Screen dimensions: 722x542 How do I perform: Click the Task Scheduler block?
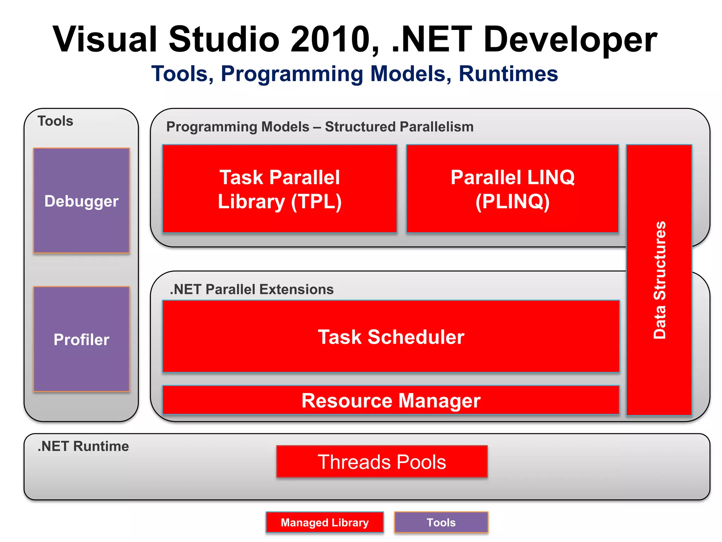[391, 336]
